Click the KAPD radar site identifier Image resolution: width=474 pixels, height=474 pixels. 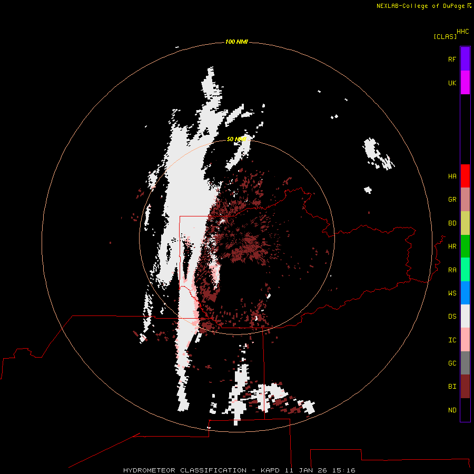point(271,470)
